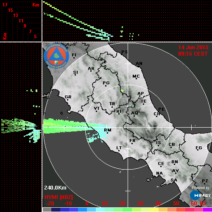Pick the yellow swatch in the color bar
Screen dimensions: 212x212
(154, 209)
